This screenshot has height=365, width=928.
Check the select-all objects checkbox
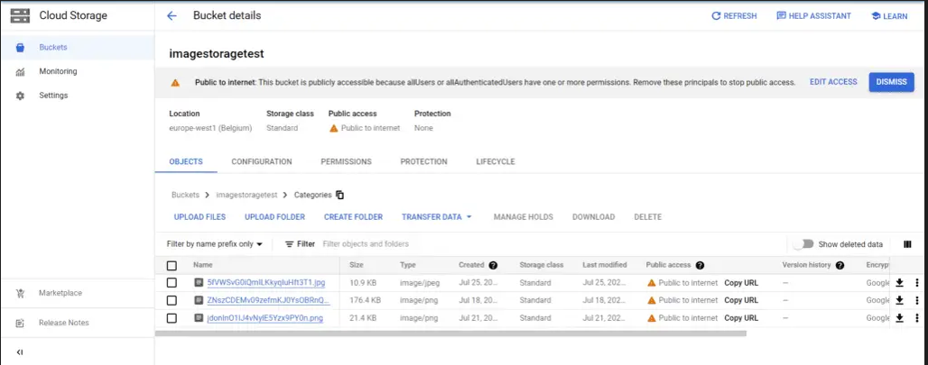pos(172,266)
